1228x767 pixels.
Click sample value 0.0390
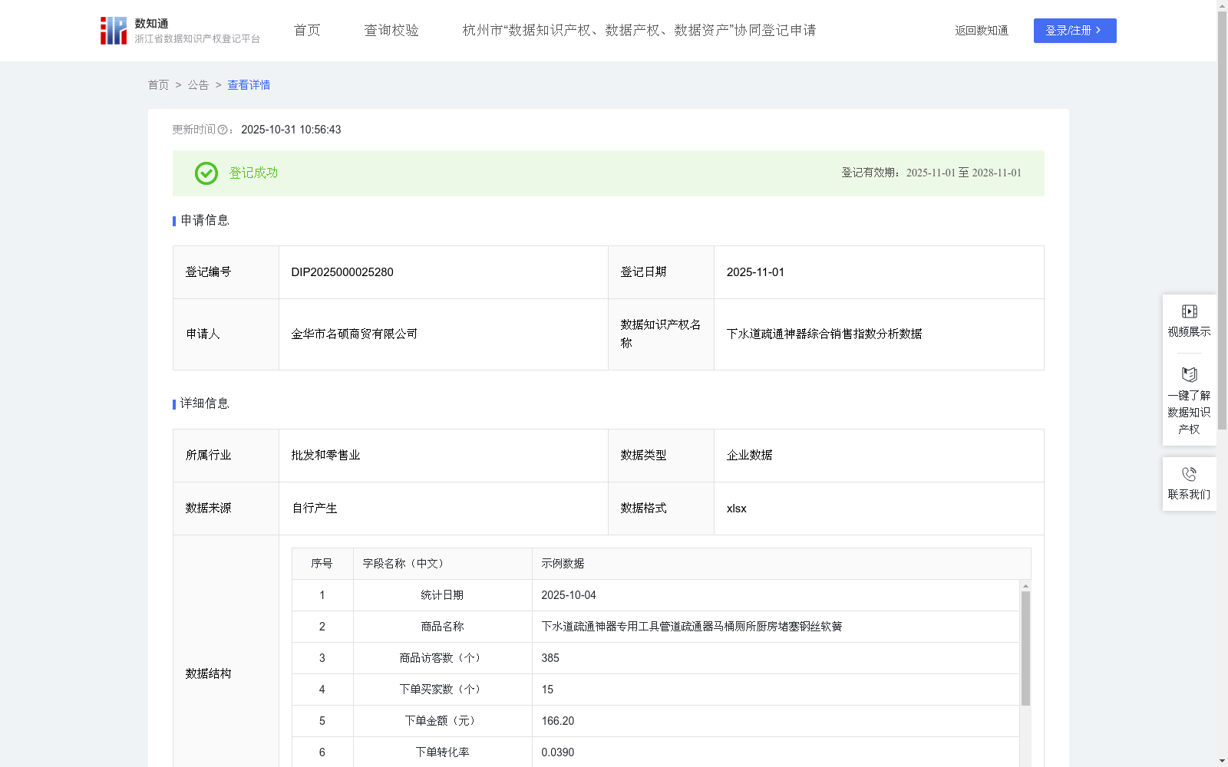tap(557, 752)
